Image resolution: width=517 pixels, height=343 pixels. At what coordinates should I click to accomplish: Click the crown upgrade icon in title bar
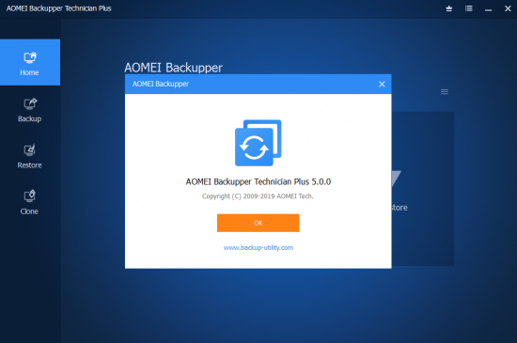(448, 8)
